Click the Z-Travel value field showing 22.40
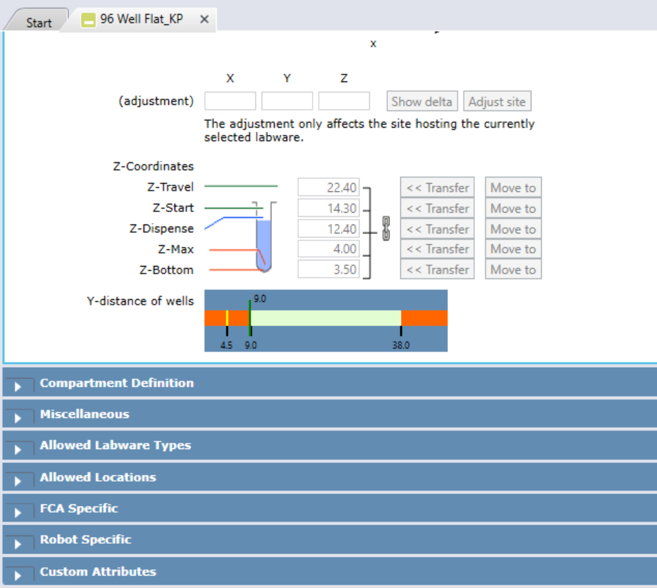The height and width of the screenshot is (588, 657). (328, 187)
